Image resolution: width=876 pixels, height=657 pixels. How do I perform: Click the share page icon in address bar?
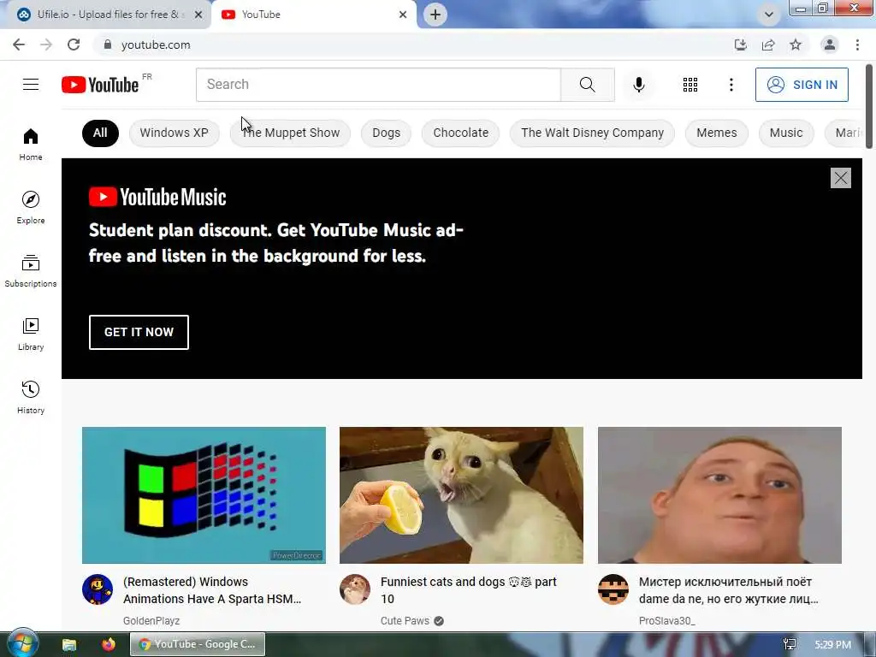pos(768,44)
